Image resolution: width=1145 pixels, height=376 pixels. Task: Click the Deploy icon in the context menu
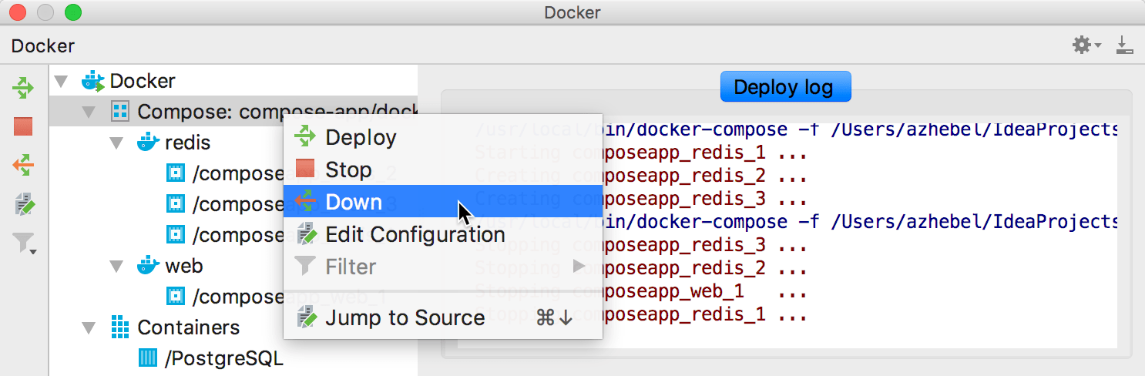[306, 137]
